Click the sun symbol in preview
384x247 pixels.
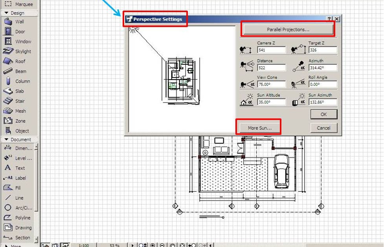133,30
